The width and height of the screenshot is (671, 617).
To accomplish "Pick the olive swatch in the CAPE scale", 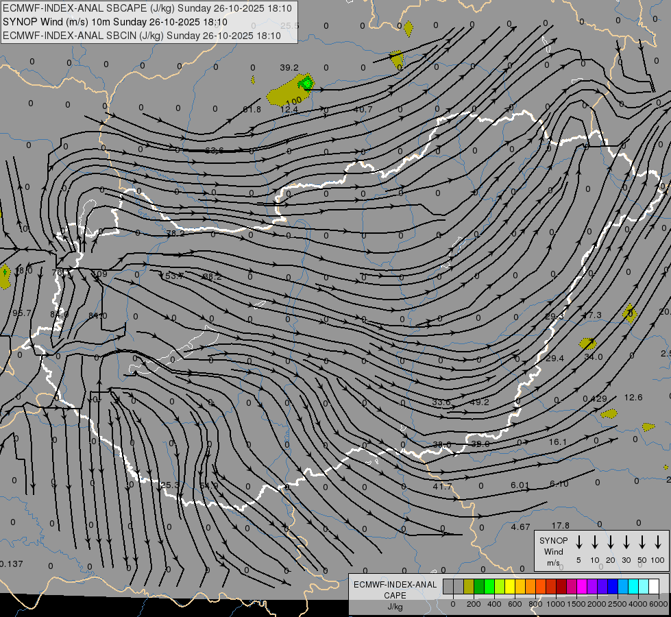I will pyautogui.click(x=469, y=587).
